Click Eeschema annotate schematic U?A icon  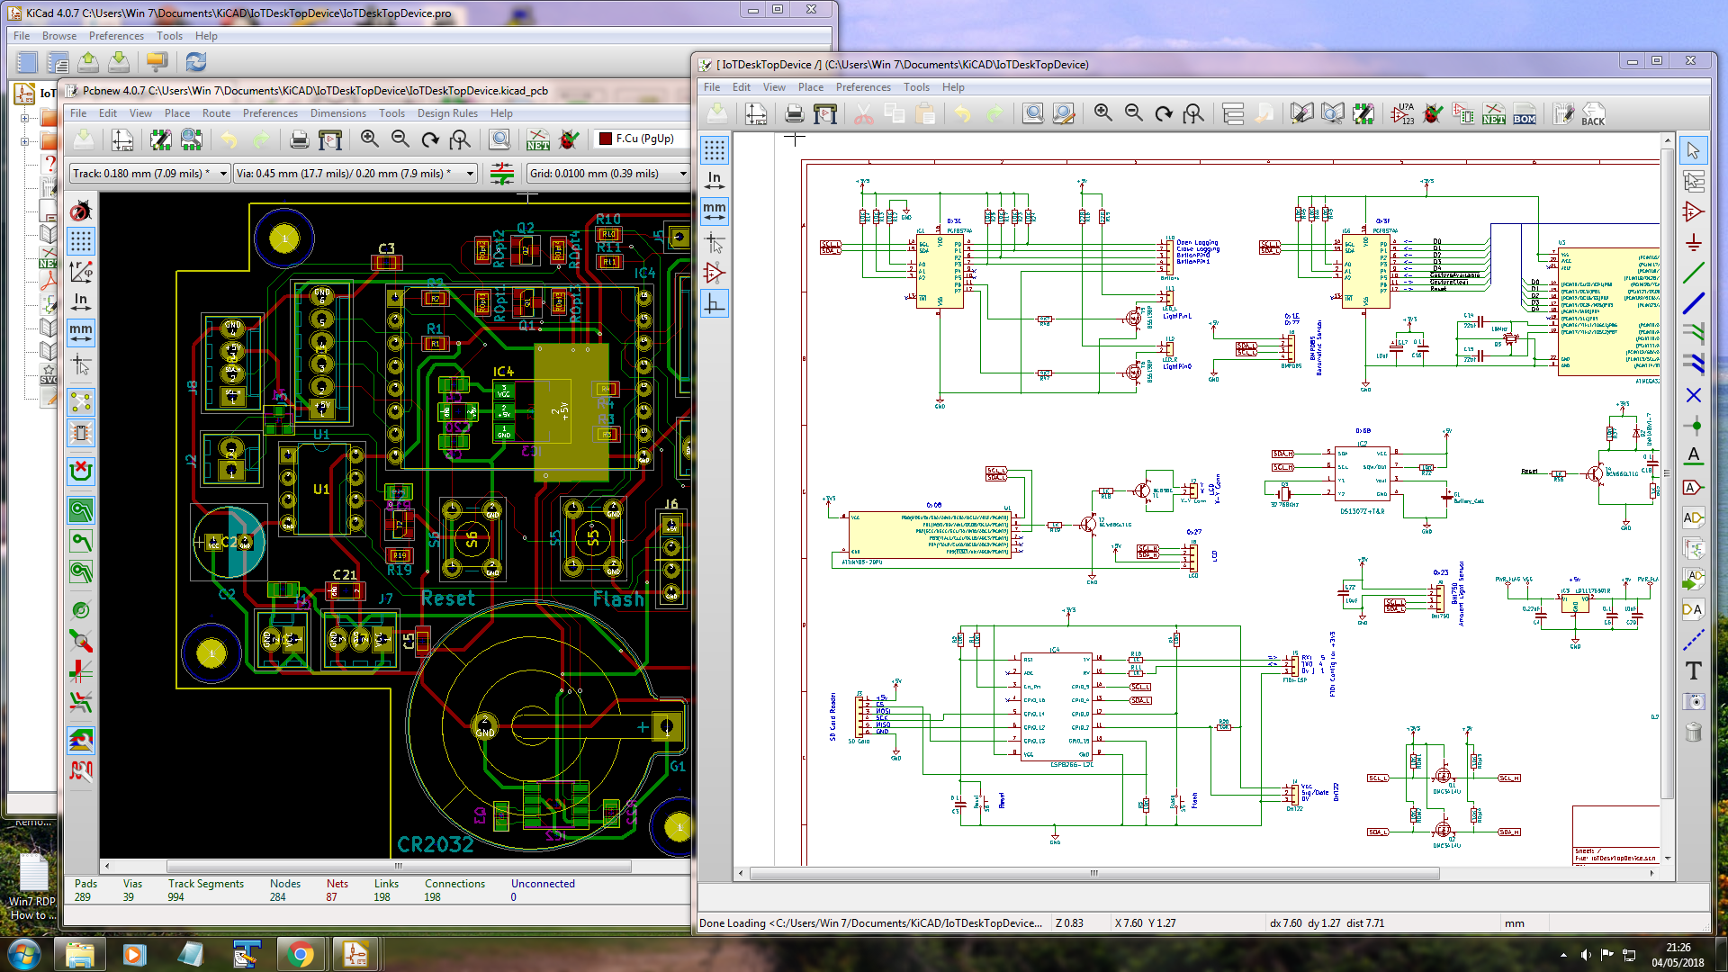point(1402,113)
